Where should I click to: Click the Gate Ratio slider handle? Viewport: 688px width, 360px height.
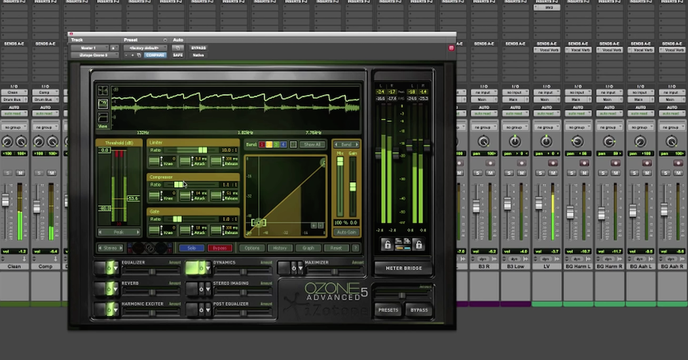click(177, 219)
